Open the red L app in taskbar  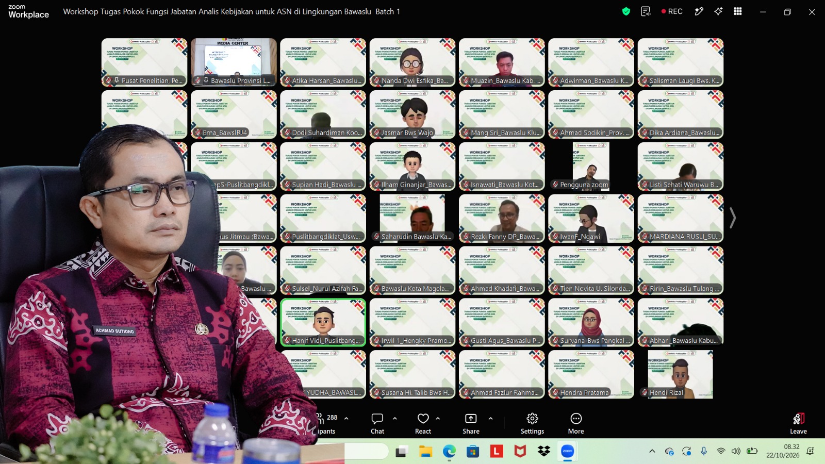497,452
